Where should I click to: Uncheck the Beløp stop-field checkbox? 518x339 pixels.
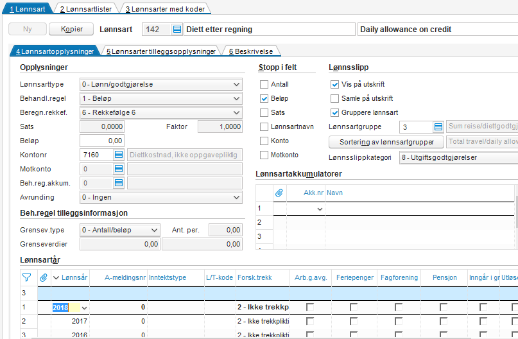click(x=264, y=98)
